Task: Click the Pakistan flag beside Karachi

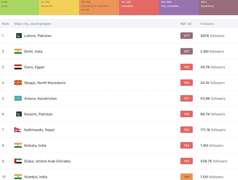Action: tap(19, 114)
